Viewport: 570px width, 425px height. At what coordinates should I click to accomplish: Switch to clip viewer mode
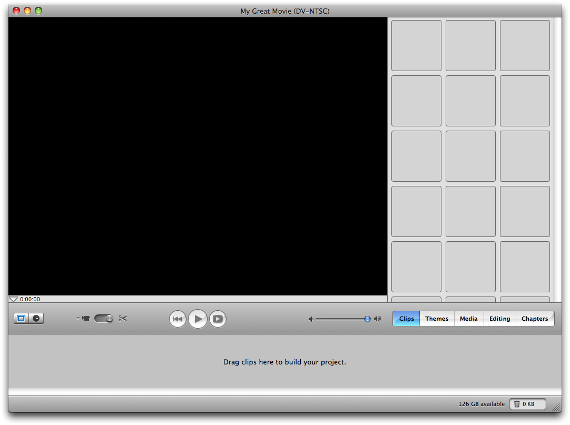[x=22, y=319]
